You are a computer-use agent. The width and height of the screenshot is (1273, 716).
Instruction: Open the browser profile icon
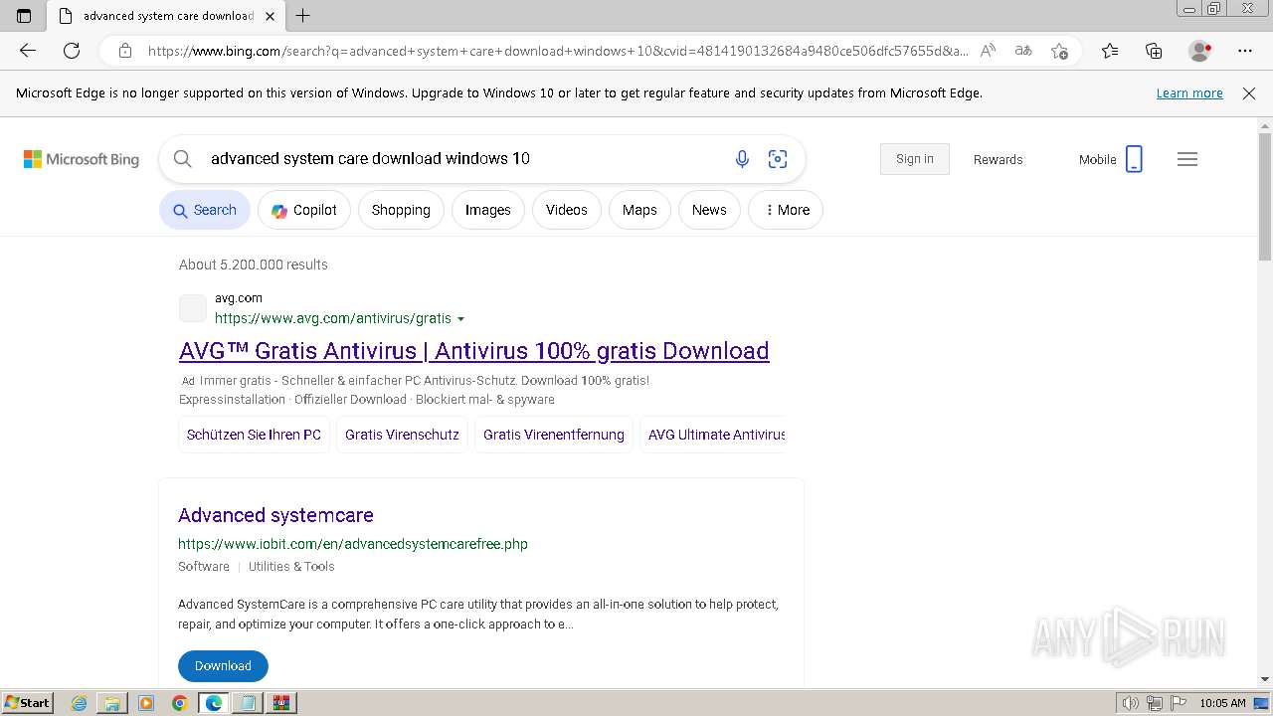point(1200,51)
